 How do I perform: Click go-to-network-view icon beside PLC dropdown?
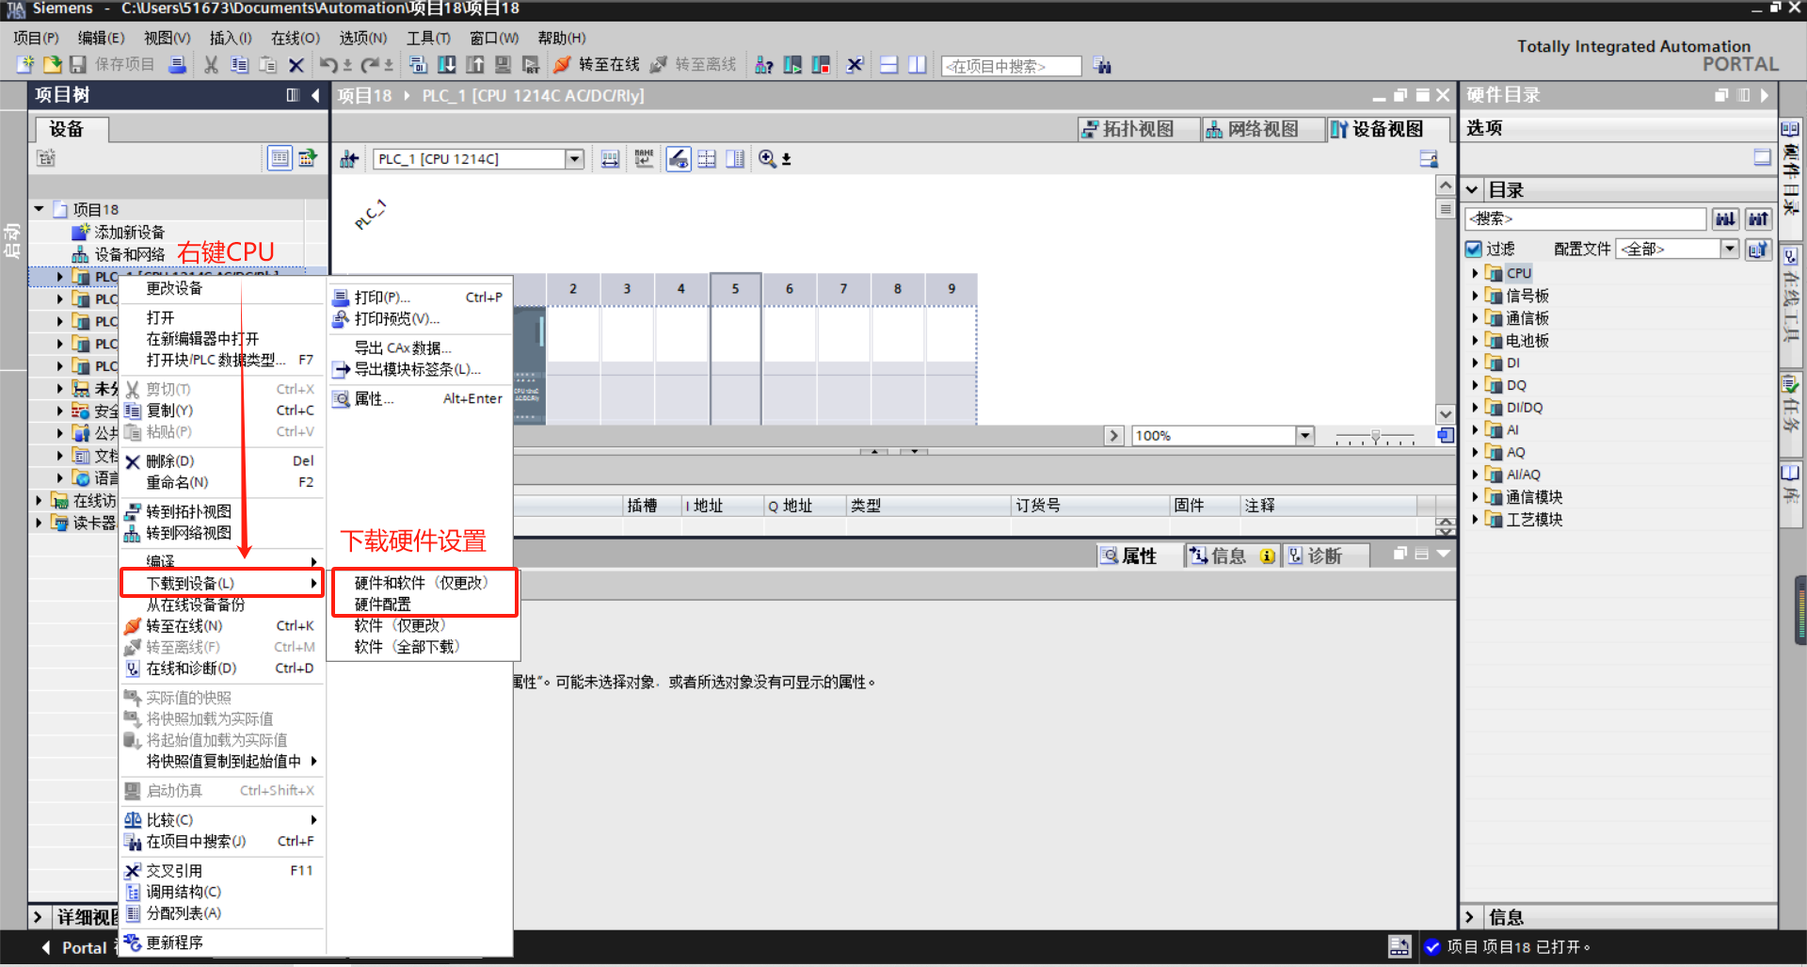349,159
